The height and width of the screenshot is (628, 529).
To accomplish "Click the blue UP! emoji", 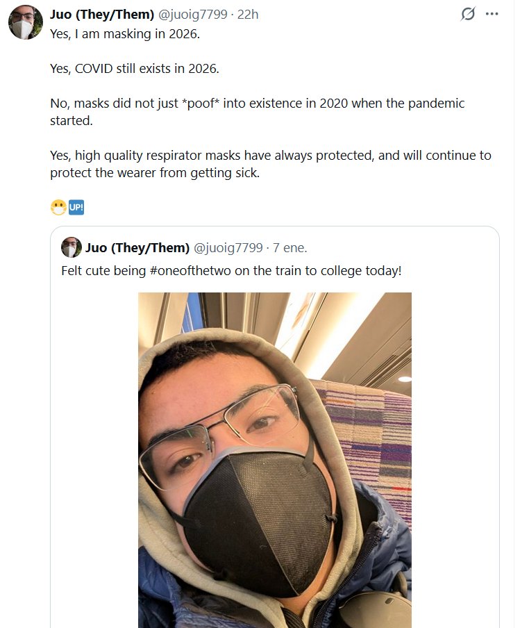I will click(x=76, y=207).
